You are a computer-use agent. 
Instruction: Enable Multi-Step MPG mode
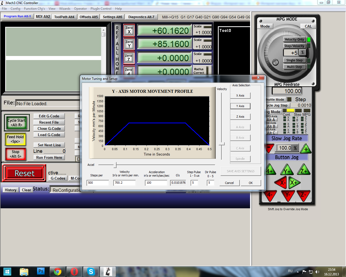(294, 67)
